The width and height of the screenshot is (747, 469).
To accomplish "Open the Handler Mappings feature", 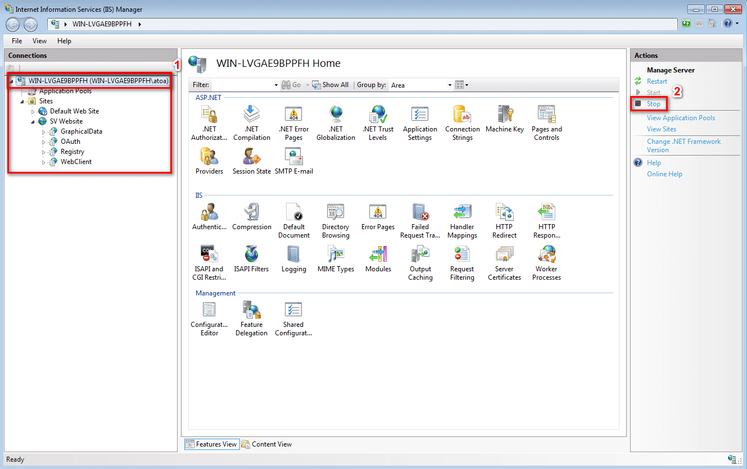I will point(462,213).
